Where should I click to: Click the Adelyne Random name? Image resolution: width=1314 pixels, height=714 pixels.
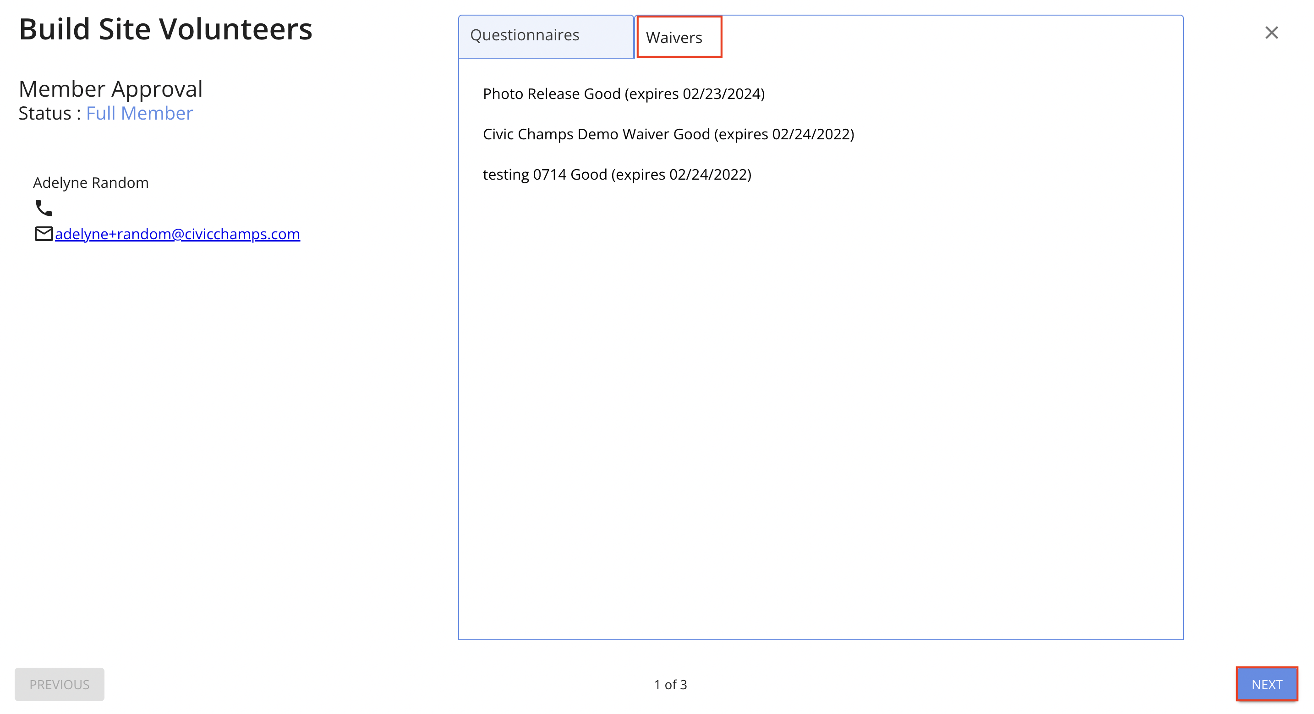tap(91, 183)
